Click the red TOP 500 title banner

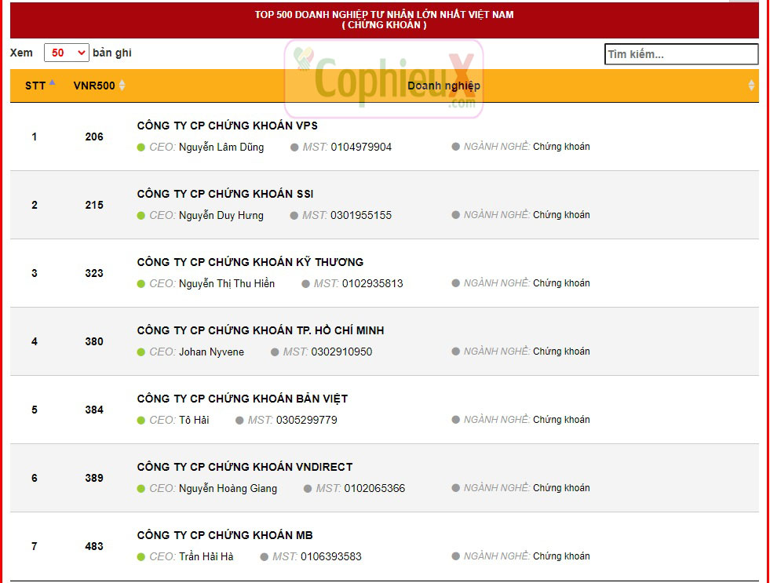coord(384,20)
